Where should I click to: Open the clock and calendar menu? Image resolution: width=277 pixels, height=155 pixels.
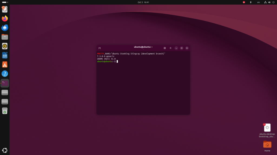tap(143, 2)
